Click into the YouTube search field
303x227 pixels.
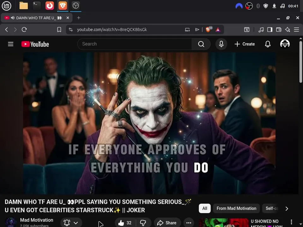click(x=135, y=44)
